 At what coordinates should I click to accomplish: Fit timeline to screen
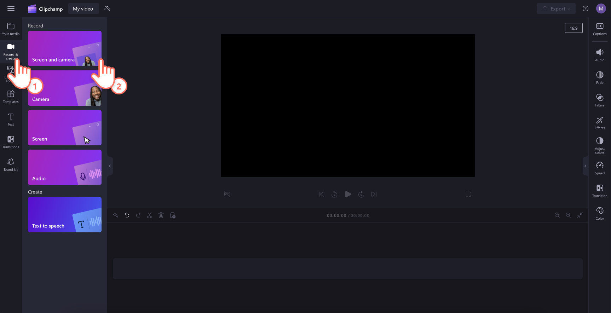coord(580,215)
